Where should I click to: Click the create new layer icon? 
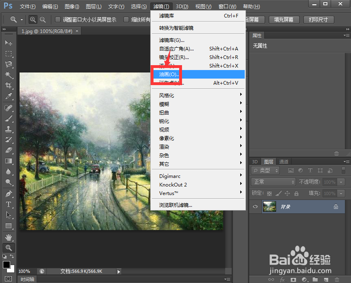326,279
